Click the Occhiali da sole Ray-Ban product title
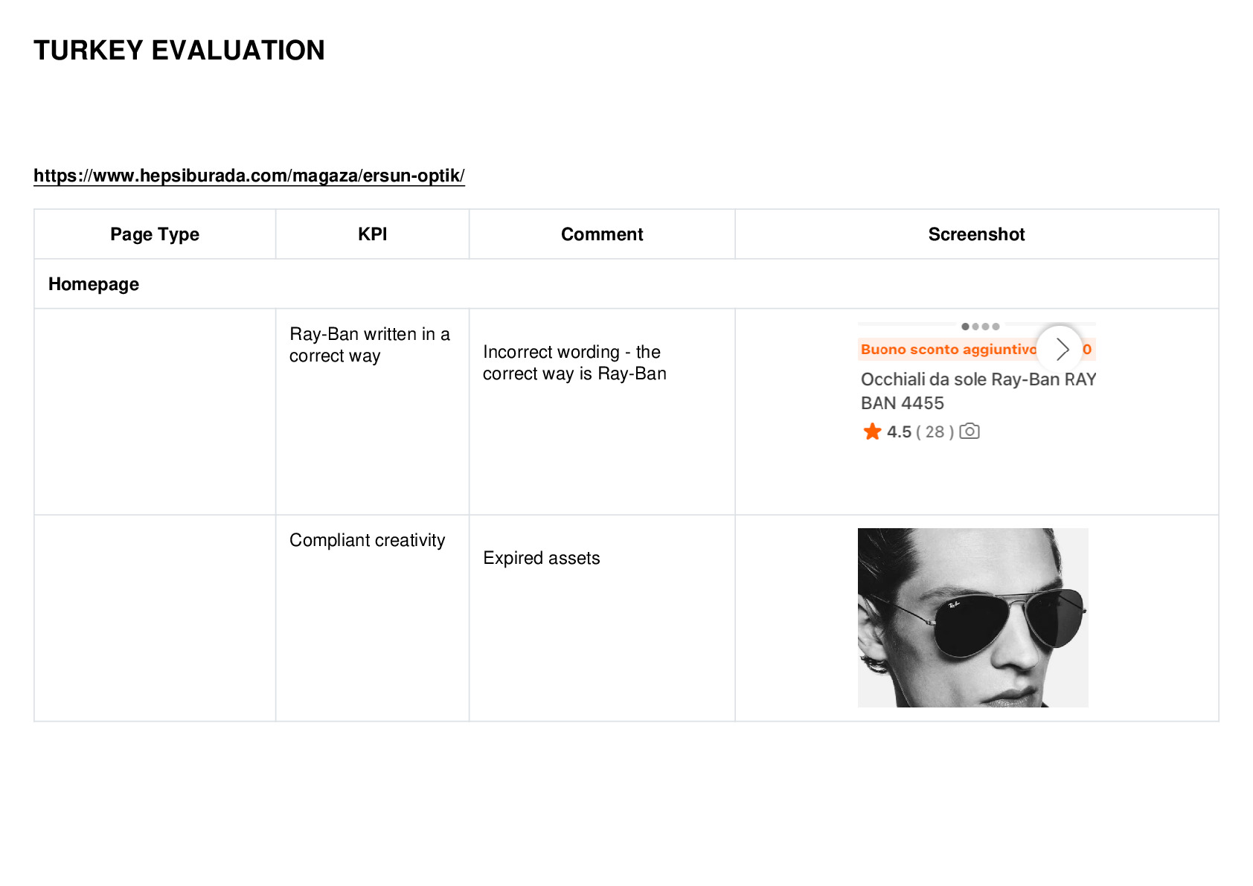The height and width of the screenshot is (886, 1253). tap(978, 391)
